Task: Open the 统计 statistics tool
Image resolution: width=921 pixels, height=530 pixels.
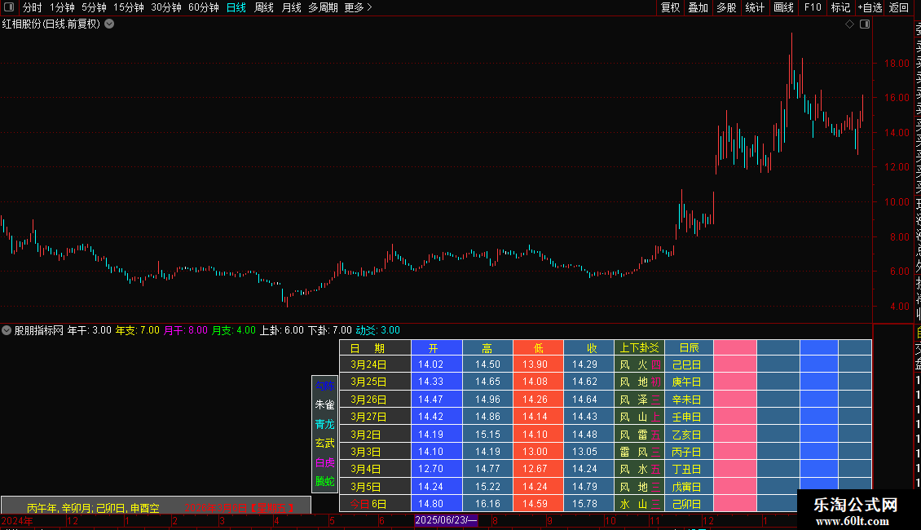Action: [x=755, y=7]
